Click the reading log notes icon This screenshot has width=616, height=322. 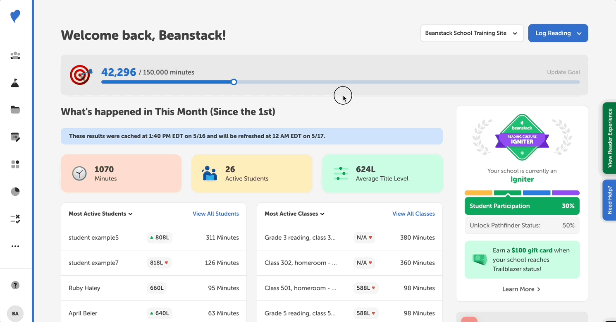pos(15,137)
